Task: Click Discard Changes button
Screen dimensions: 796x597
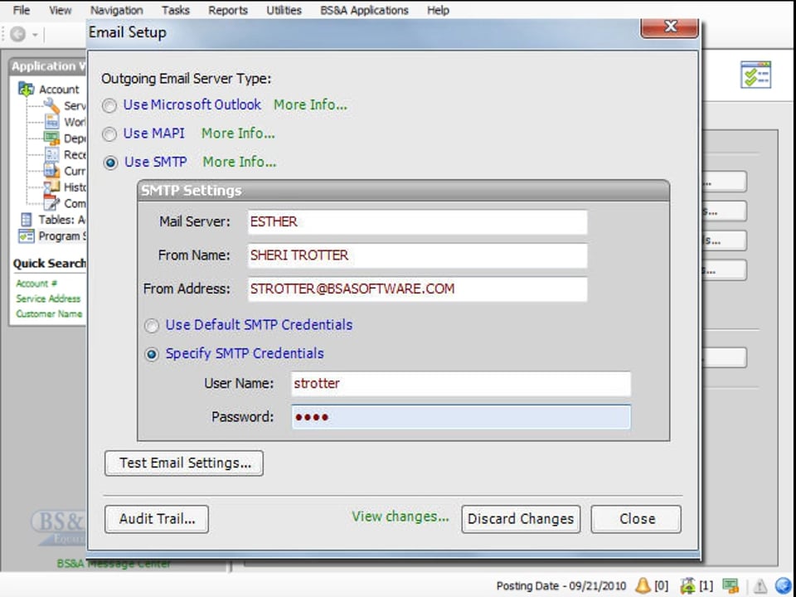Action: [521, 519]
